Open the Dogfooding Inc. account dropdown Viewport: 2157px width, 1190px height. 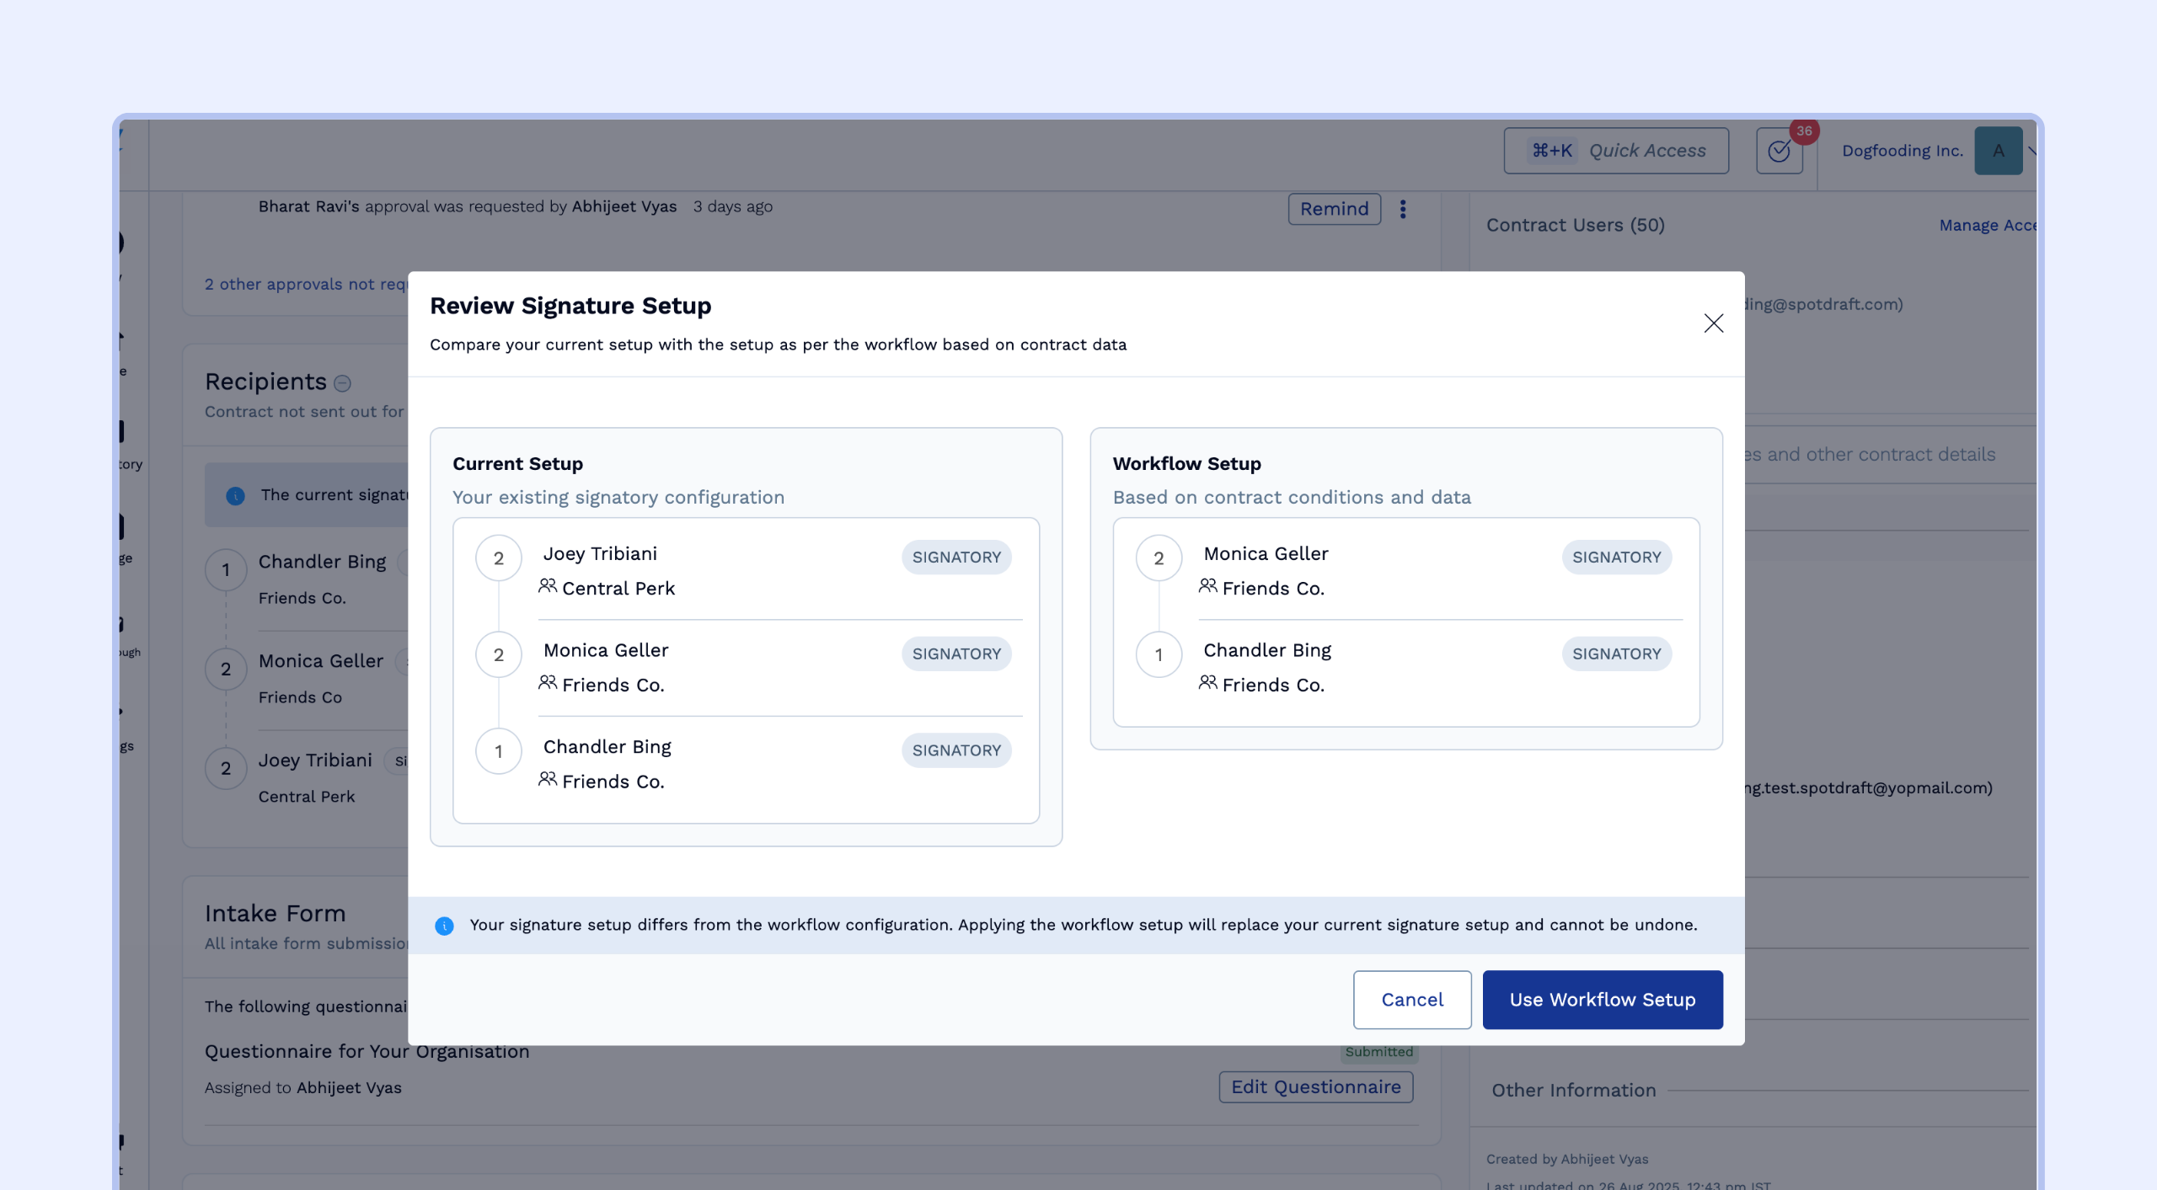(1902, 151)
